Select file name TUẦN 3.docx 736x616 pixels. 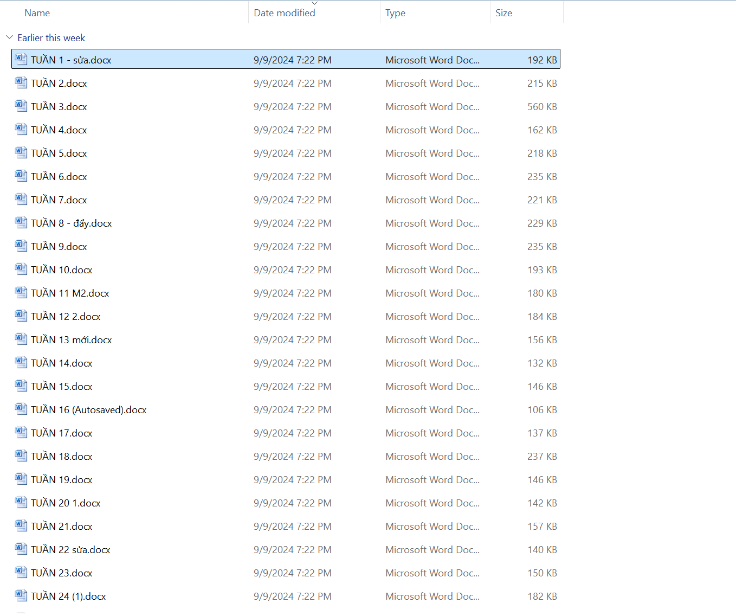59,107
